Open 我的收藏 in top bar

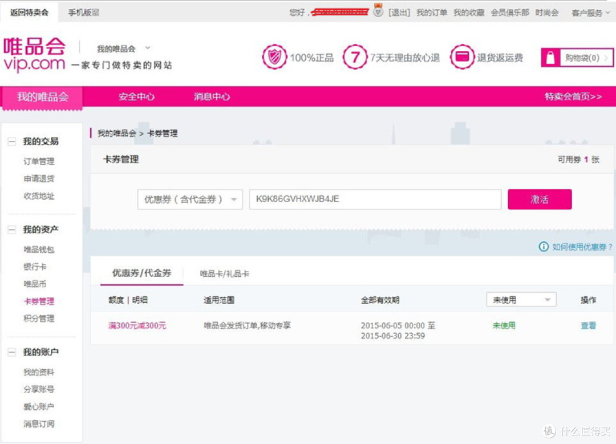pos(469,13)
